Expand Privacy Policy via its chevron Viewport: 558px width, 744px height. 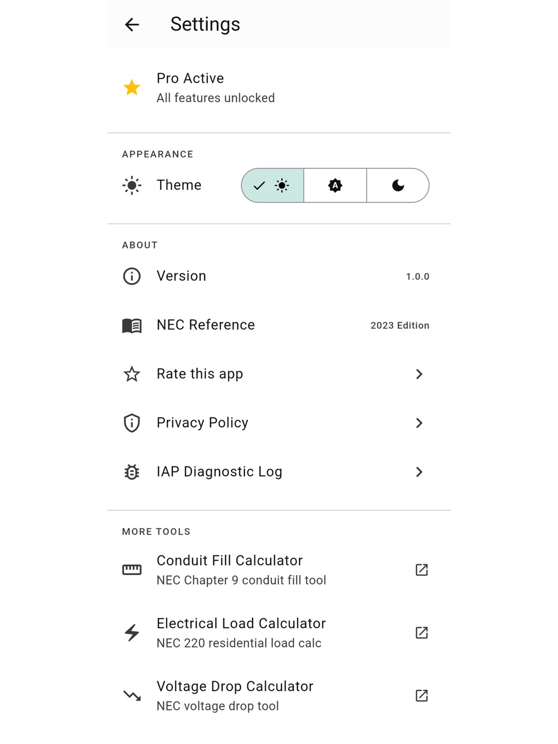[419, 423]
